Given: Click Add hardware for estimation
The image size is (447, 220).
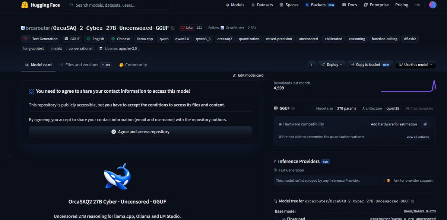Looking at the screenshot, I should click(x=394, y=124).
